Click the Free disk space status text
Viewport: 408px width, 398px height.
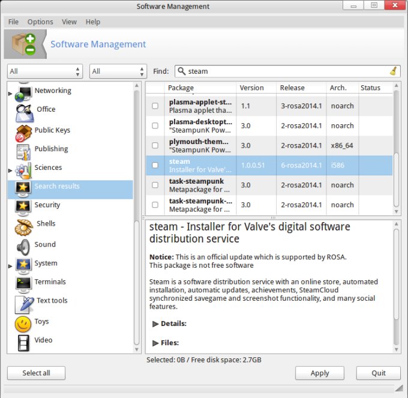pyautogui.click(x=226, y=360)
